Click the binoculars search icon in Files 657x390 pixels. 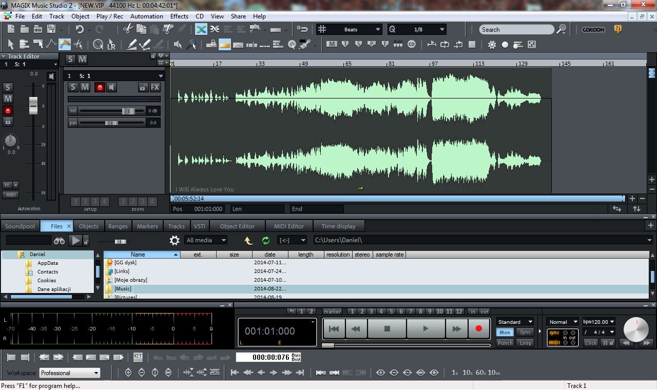pyautogui.click(x=59, y=240)
